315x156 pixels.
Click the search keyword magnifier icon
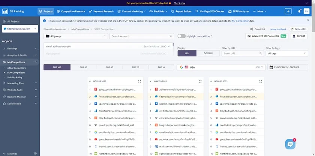[171, 36]
